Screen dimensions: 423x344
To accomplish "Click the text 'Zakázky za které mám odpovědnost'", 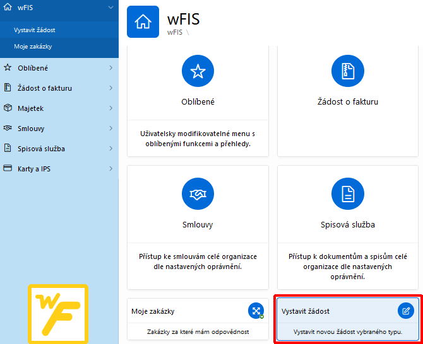I will 198,332.
